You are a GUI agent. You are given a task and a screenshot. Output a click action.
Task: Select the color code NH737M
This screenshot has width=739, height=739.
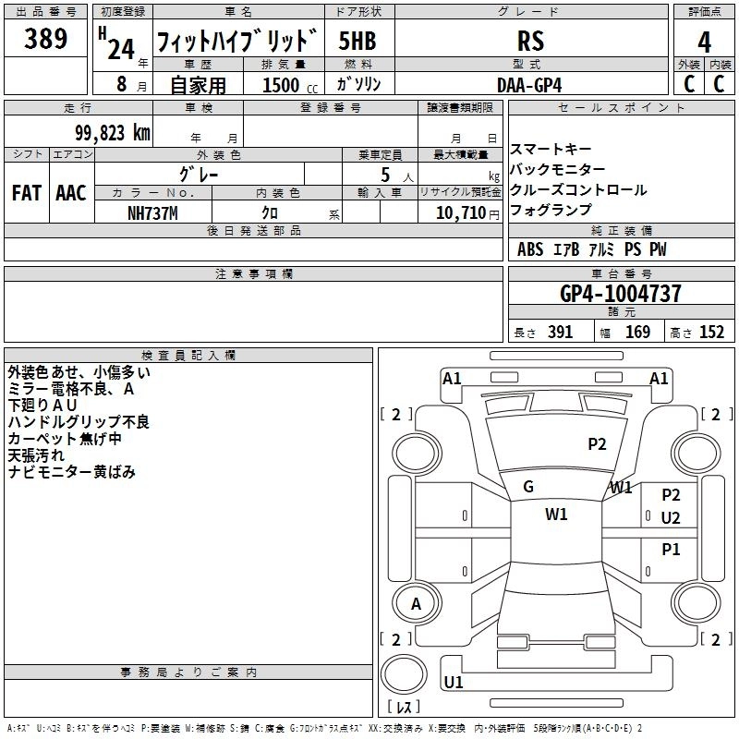pos(152,213)
